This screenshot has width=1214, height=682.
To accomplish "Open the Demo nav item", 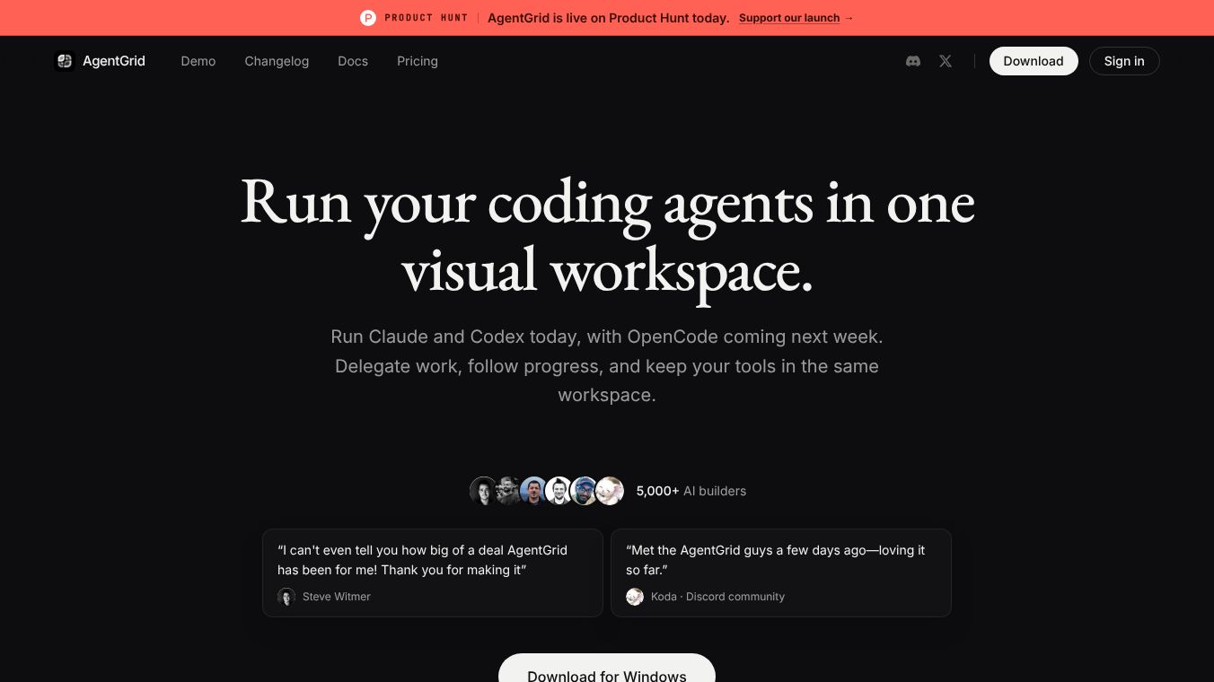I will 198,61.
